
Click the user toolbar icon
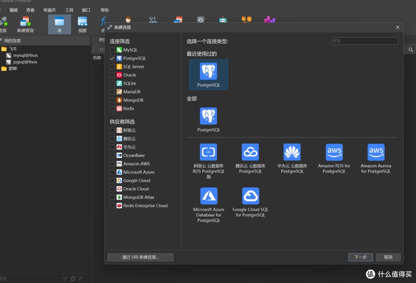click(x=128, y=20)
